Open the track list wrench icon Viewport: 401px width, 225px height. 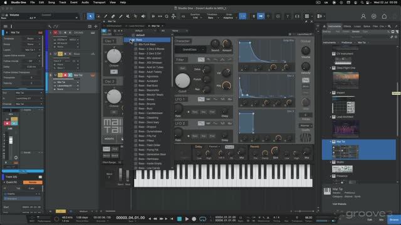coord(49,26)
